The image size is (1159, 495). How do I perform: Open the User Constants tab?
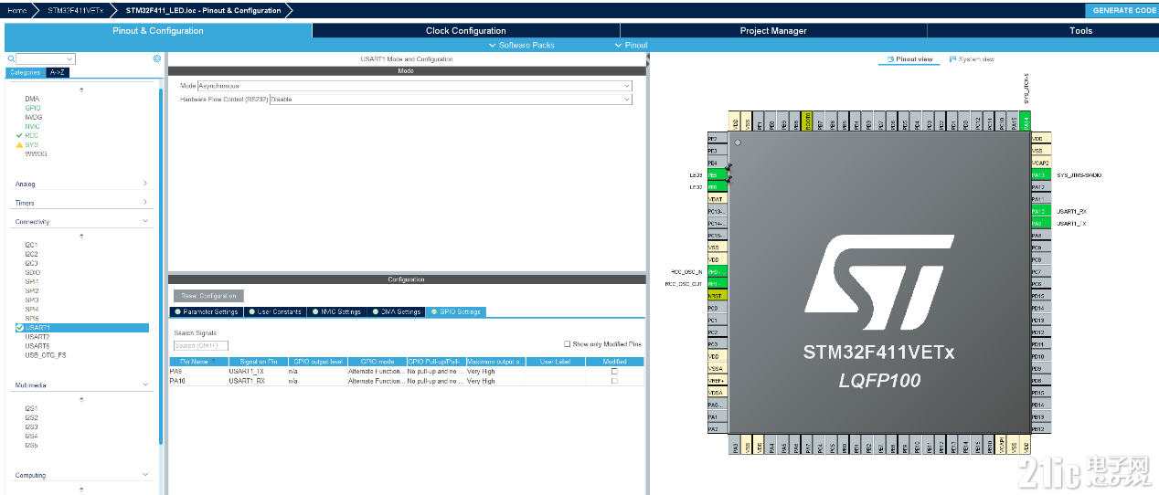[x=274, y=311]
